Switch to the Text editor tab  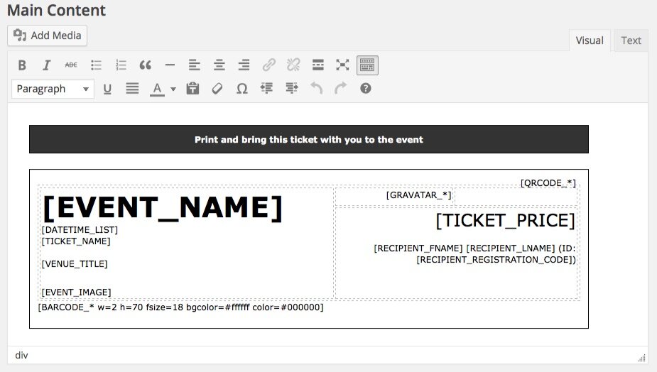click(x=631, y=40)
